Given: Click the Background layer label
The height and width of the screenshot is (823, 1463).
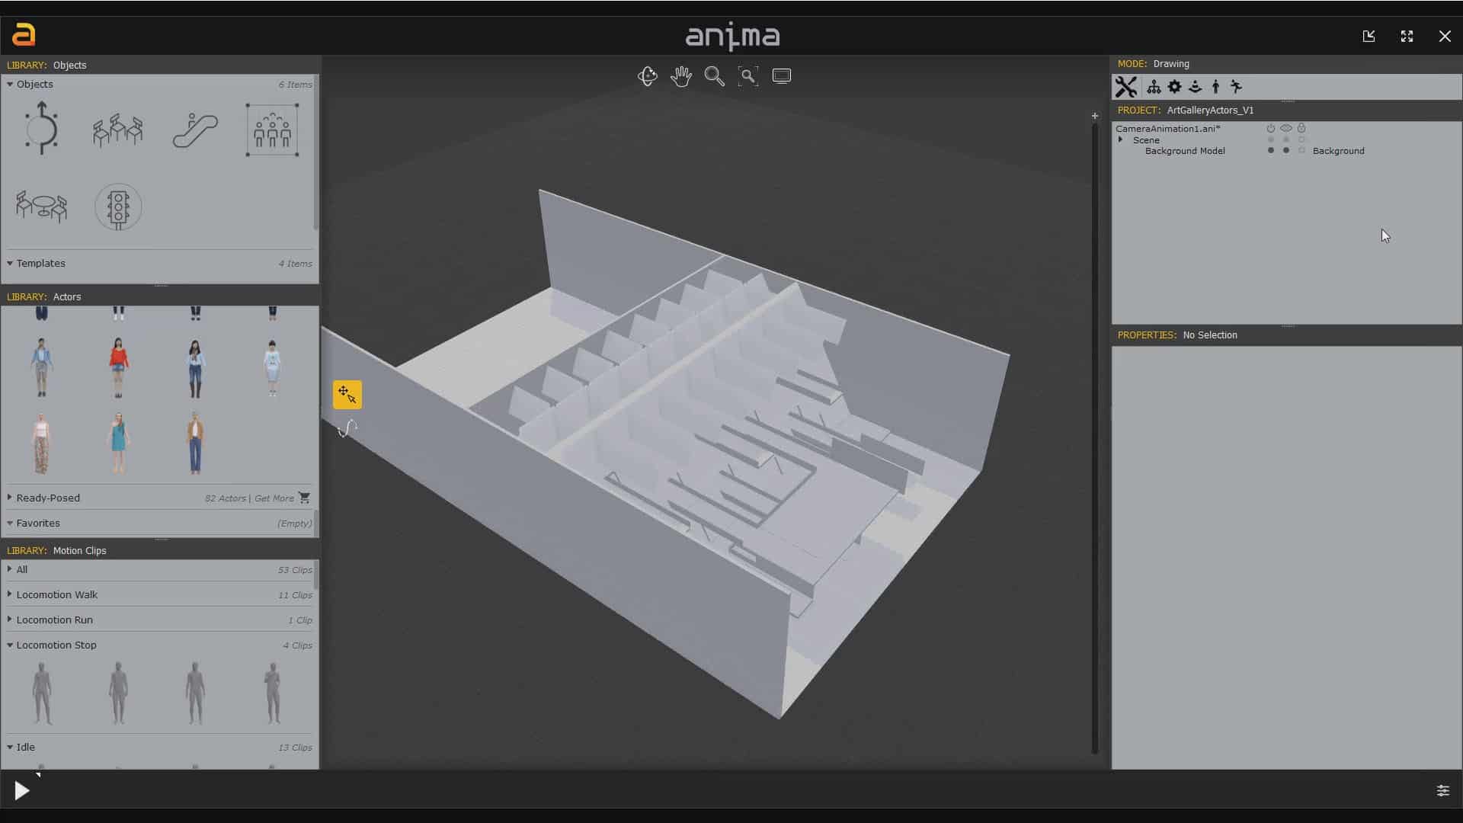Looking at the screenshot, I should [1338, 151].
